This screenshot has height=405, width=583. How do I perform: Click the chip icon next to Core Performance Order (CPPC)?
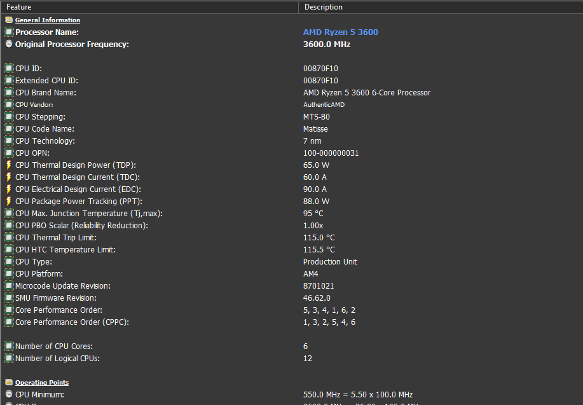pyautogui.click(x=9, y=322)
